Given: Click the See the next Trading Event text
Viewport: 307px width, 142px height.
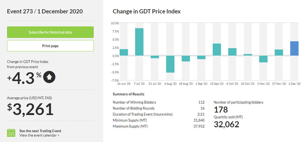Looking at the screenshot, I should [40, 131].
